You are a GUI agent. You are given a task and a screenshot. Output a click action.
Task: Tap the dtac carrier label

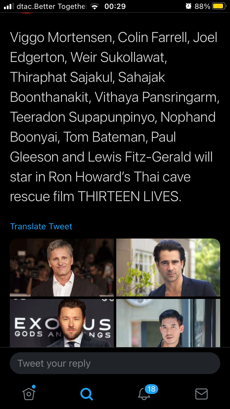51,6
